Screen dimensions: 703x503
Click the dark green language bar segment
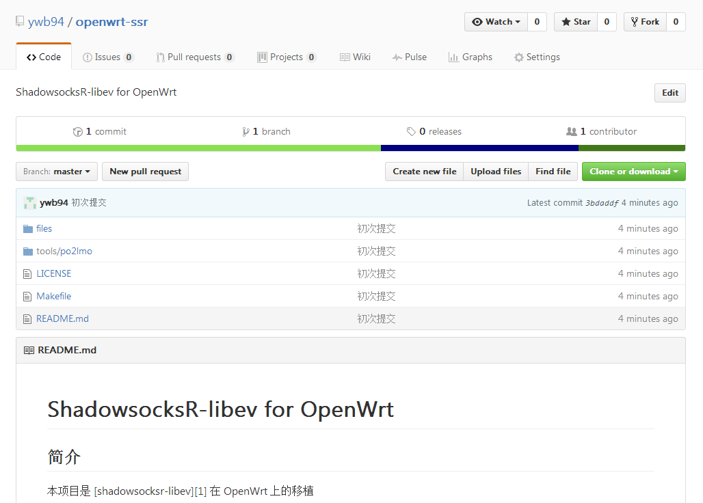point(632,148)
